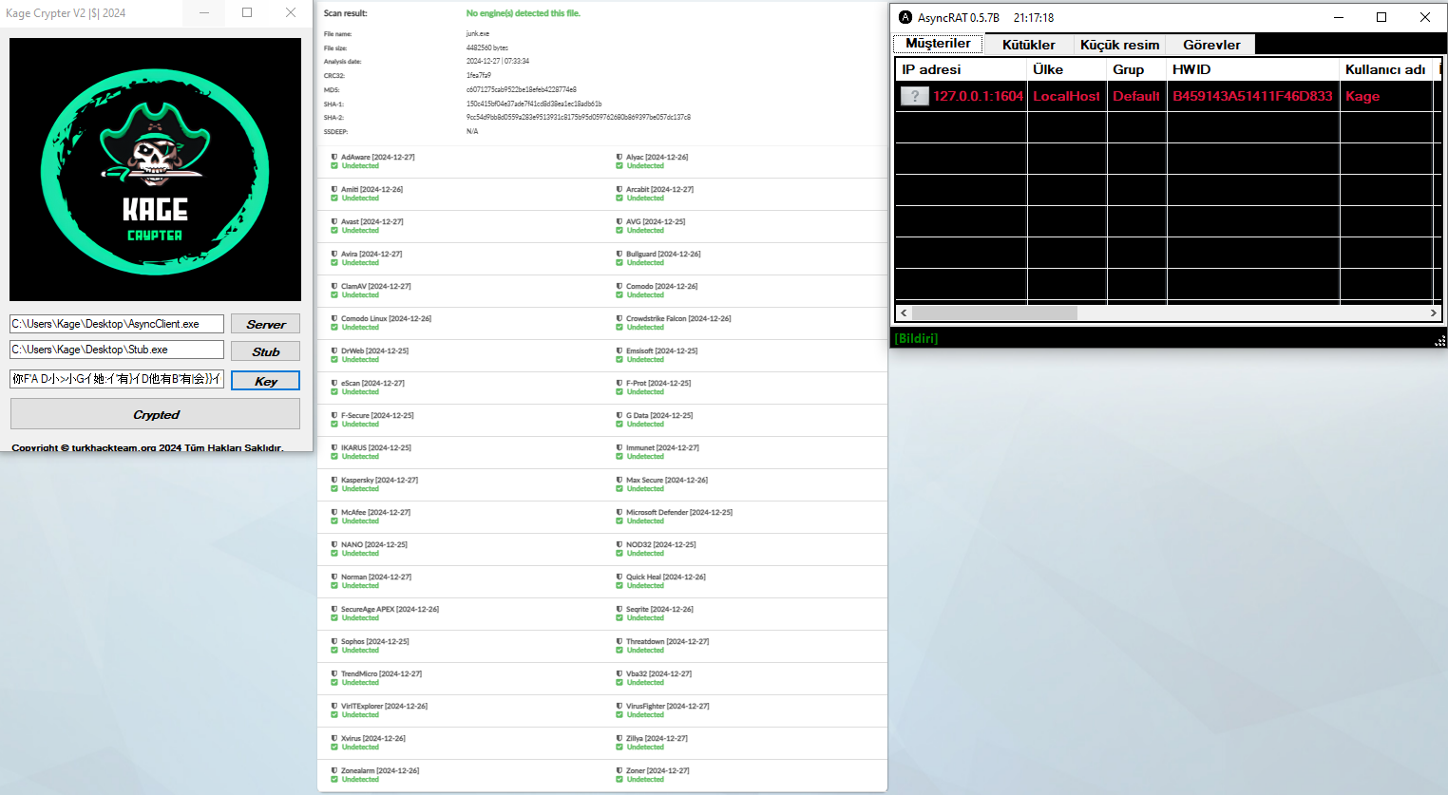Click the shield icon beside Kaspersky
Image resolution: width=1448 pixels, height=795 pixels.
[334, 480]
